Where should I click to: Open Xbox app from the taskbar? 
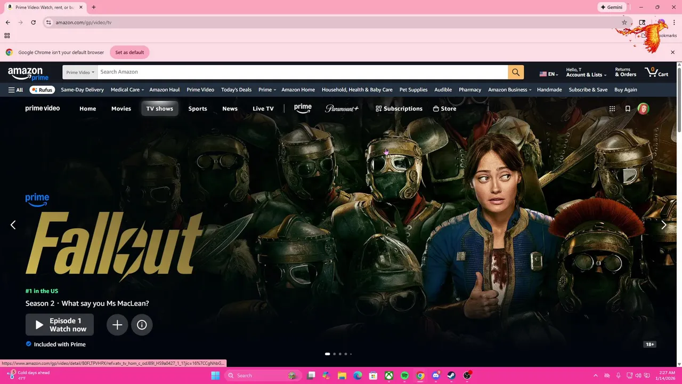[x=389, y=375]
